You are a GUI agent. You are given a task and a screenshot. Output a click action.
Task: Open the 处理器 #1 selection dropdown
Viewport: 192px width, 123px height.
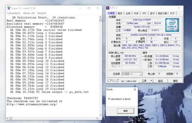coord(132,74)
